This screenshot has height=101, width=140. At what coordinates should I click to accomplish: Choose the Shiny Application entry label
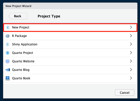[x=25, y=44]
